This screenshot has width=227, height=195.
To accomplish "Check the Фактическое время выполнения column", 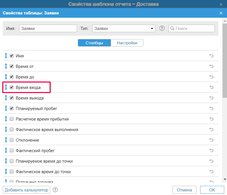I will [12, 129].
